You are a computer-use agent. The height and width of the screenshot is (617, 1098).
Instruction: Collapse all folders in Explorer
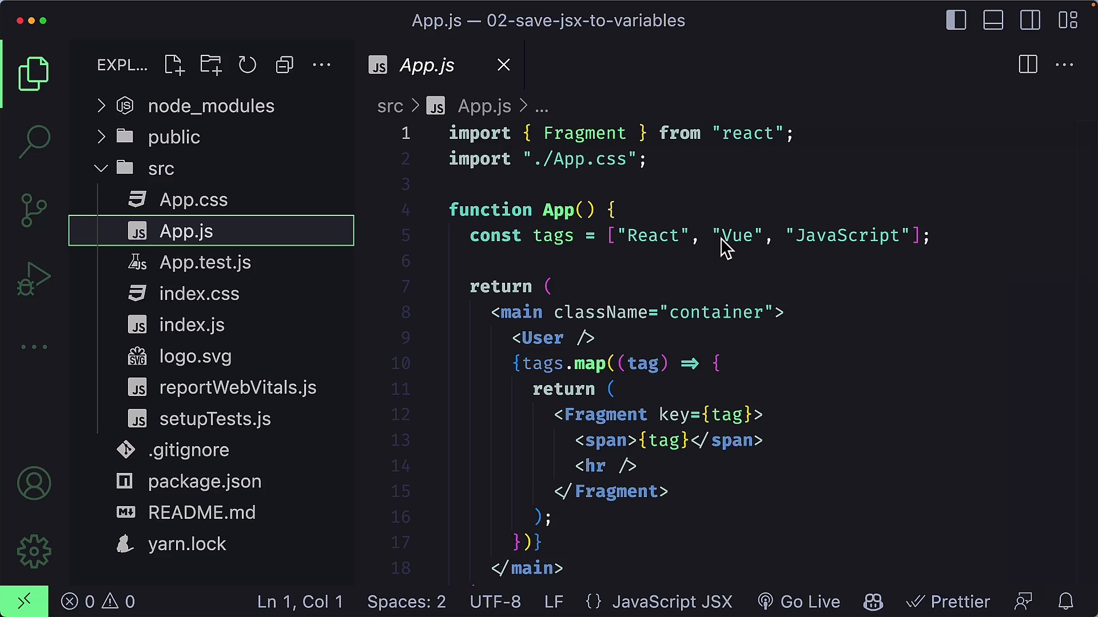point(284,65)
